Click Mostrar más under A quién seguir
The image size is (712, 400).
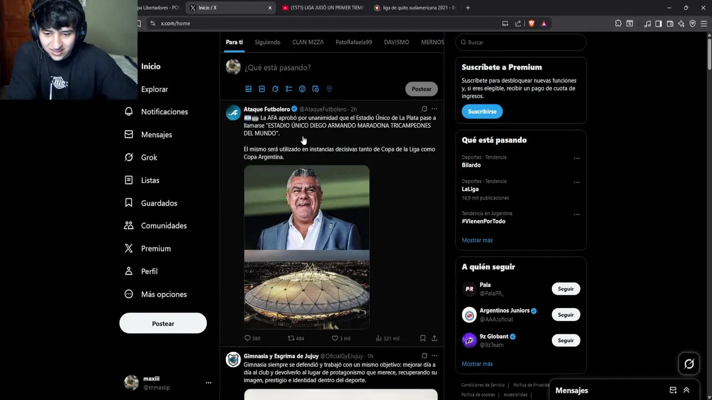tap(477, 364)
